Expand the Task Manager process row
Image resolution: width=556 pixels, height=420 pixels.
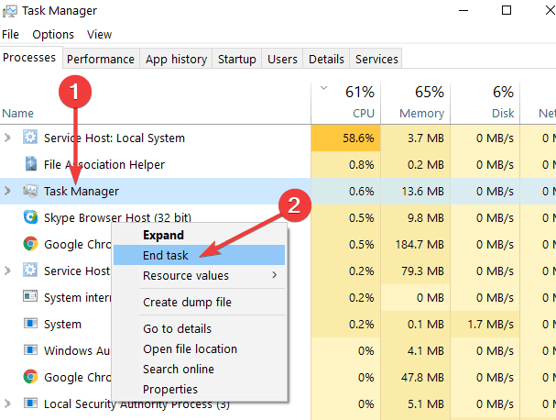(8, 191)
